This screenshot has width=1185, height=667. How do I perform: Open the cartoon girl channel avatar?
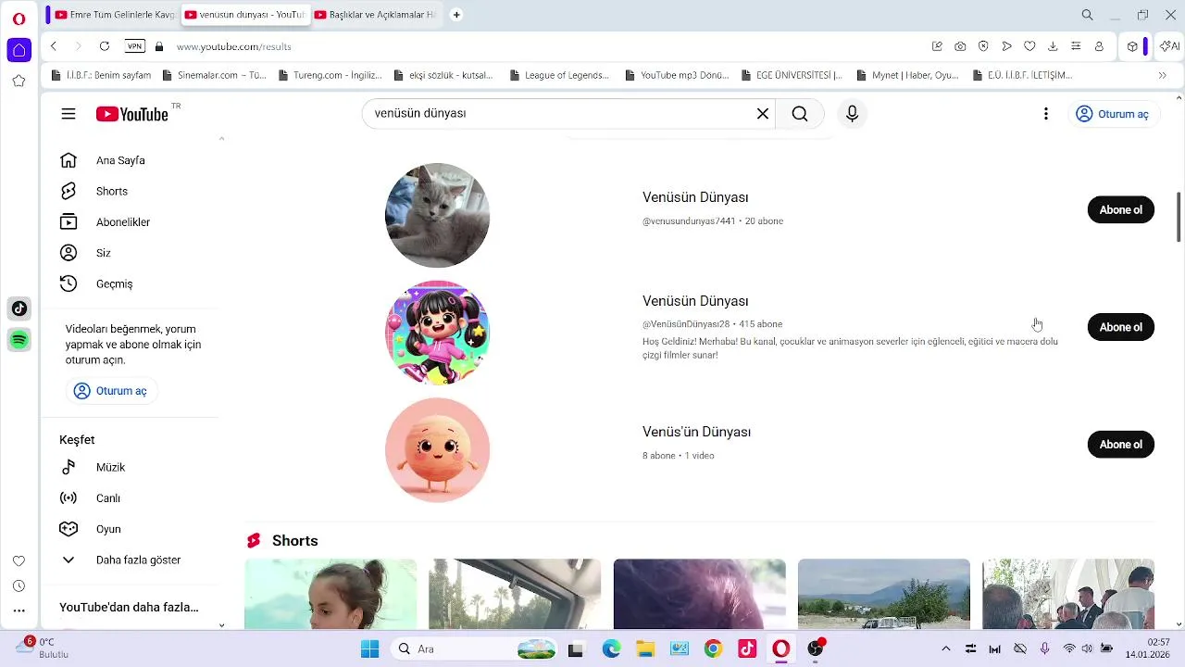coord(437,333)
